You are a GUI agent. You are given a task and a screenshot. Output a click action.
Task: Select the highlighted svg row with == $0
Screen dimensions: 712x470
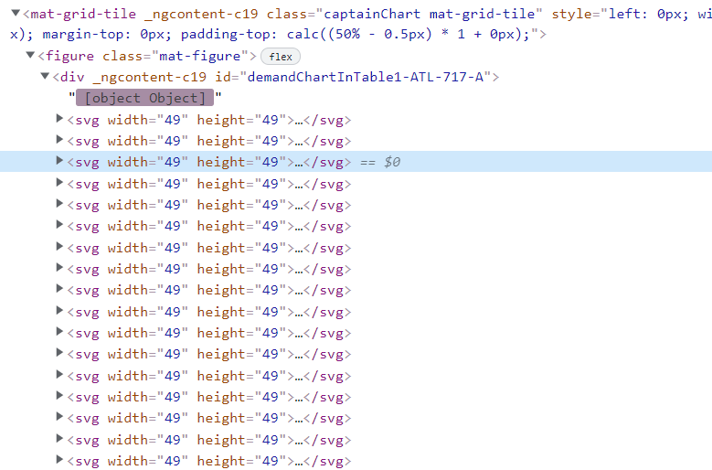pyautogui.click(x=356, y=162)
